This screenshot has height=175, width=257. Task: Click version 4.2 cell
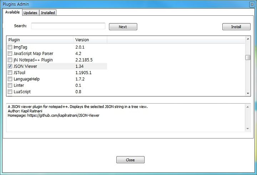78,54
